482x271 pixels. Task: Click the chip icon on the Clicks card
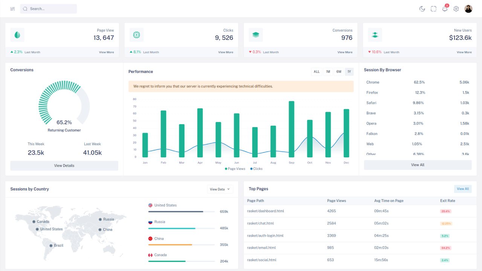pos(136,35)
